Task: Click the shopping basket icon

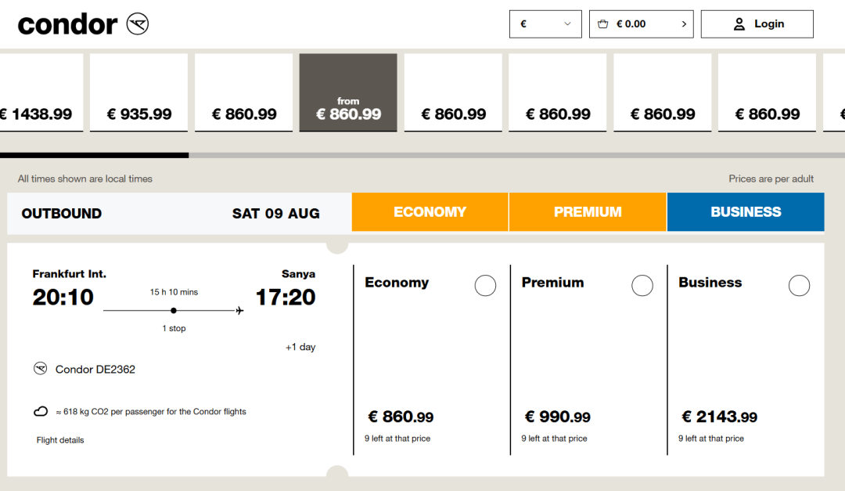Action: click(x=602, y=24)
